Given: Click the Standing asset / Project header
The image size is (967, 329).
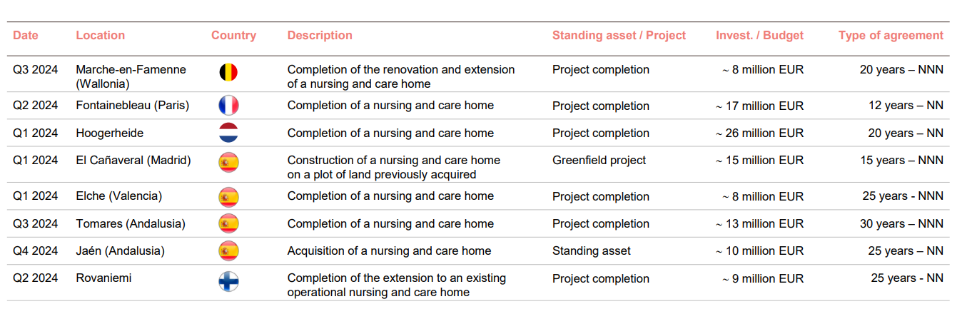Looking at the screenshot, I should pos(619,35).
